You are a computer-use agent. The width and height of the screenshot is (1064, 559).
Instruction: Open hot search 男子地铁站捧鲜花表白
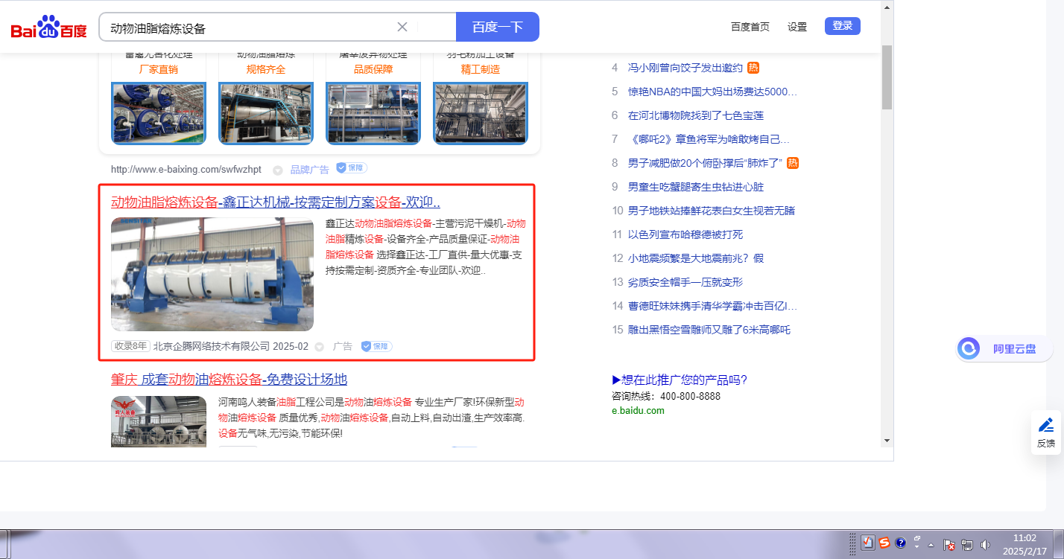tap(712, 211)
